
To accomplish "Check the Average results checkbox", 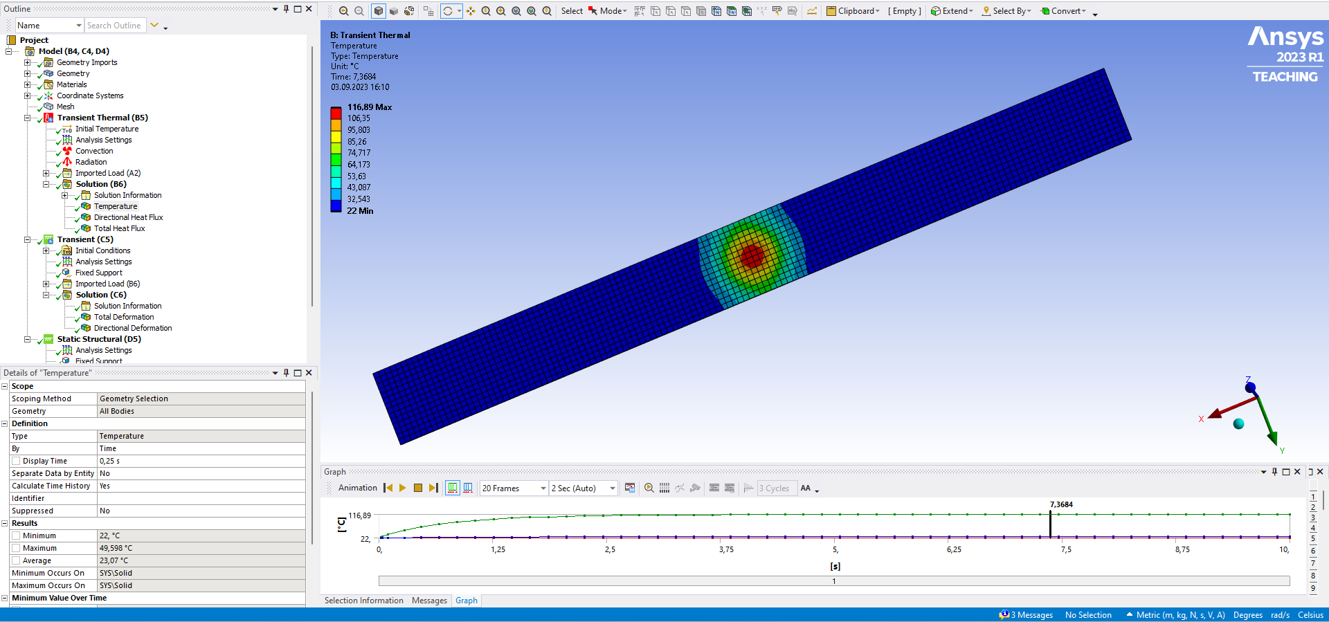I will [16, 561].
